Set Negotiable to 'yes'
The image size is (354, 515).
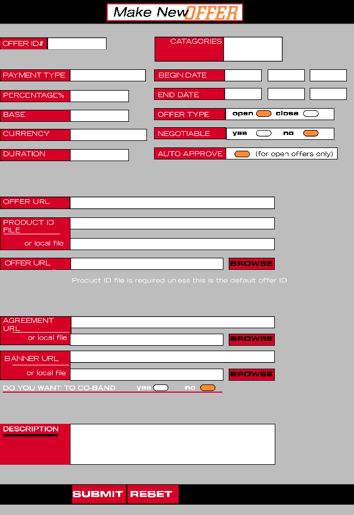click(263, 133)
